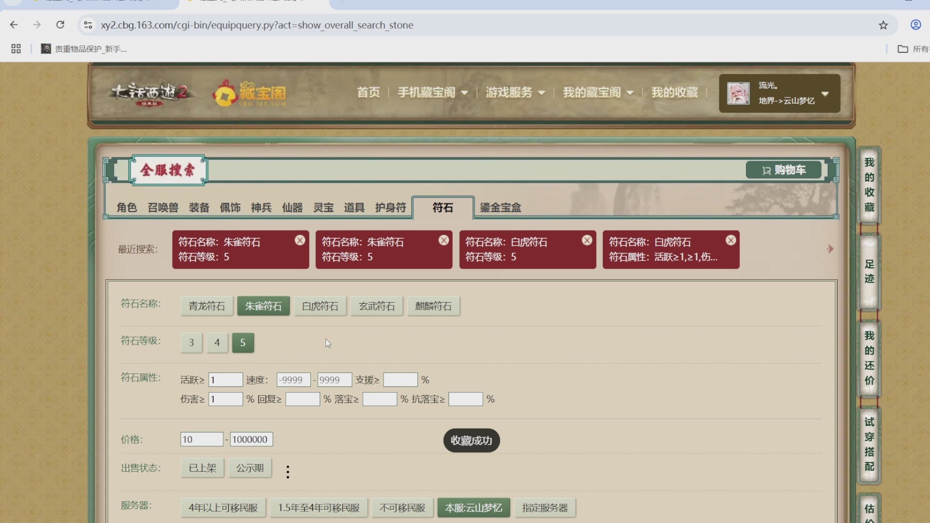Open the 试穿搭配 side scroll tab
This screenshot has width=930, height=523.
coord(869,445)
